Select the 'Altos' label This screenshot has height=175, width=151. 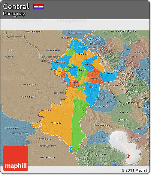click(114, 62)
